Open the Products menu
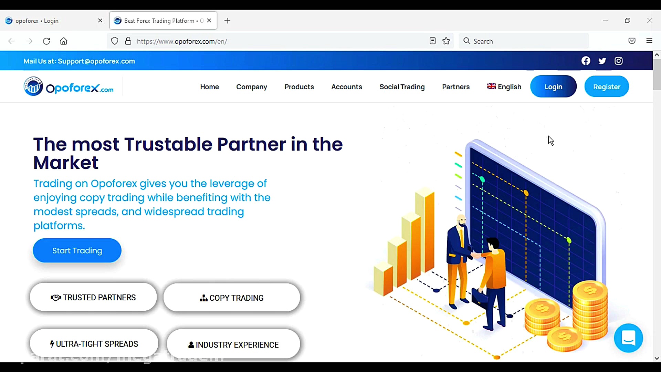 coord(299,87)
